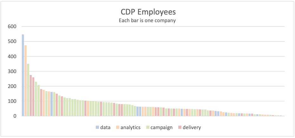Select the 'analytics' legend label
Image resolution: width=295 pixels, height=138 pixels.
point(131,128)
